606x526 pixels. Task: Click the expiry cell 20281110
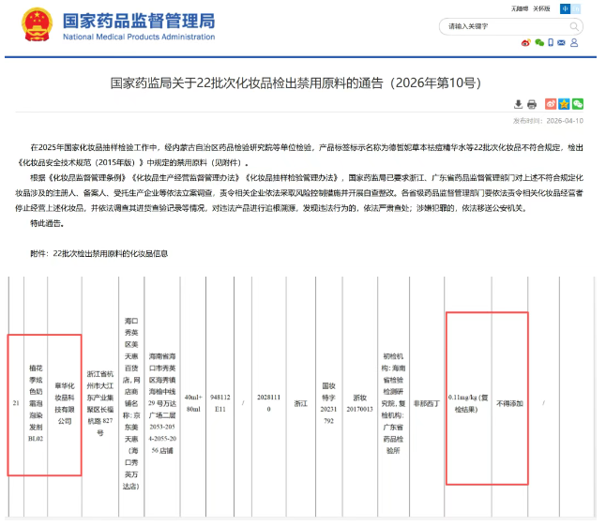(268, 403)
